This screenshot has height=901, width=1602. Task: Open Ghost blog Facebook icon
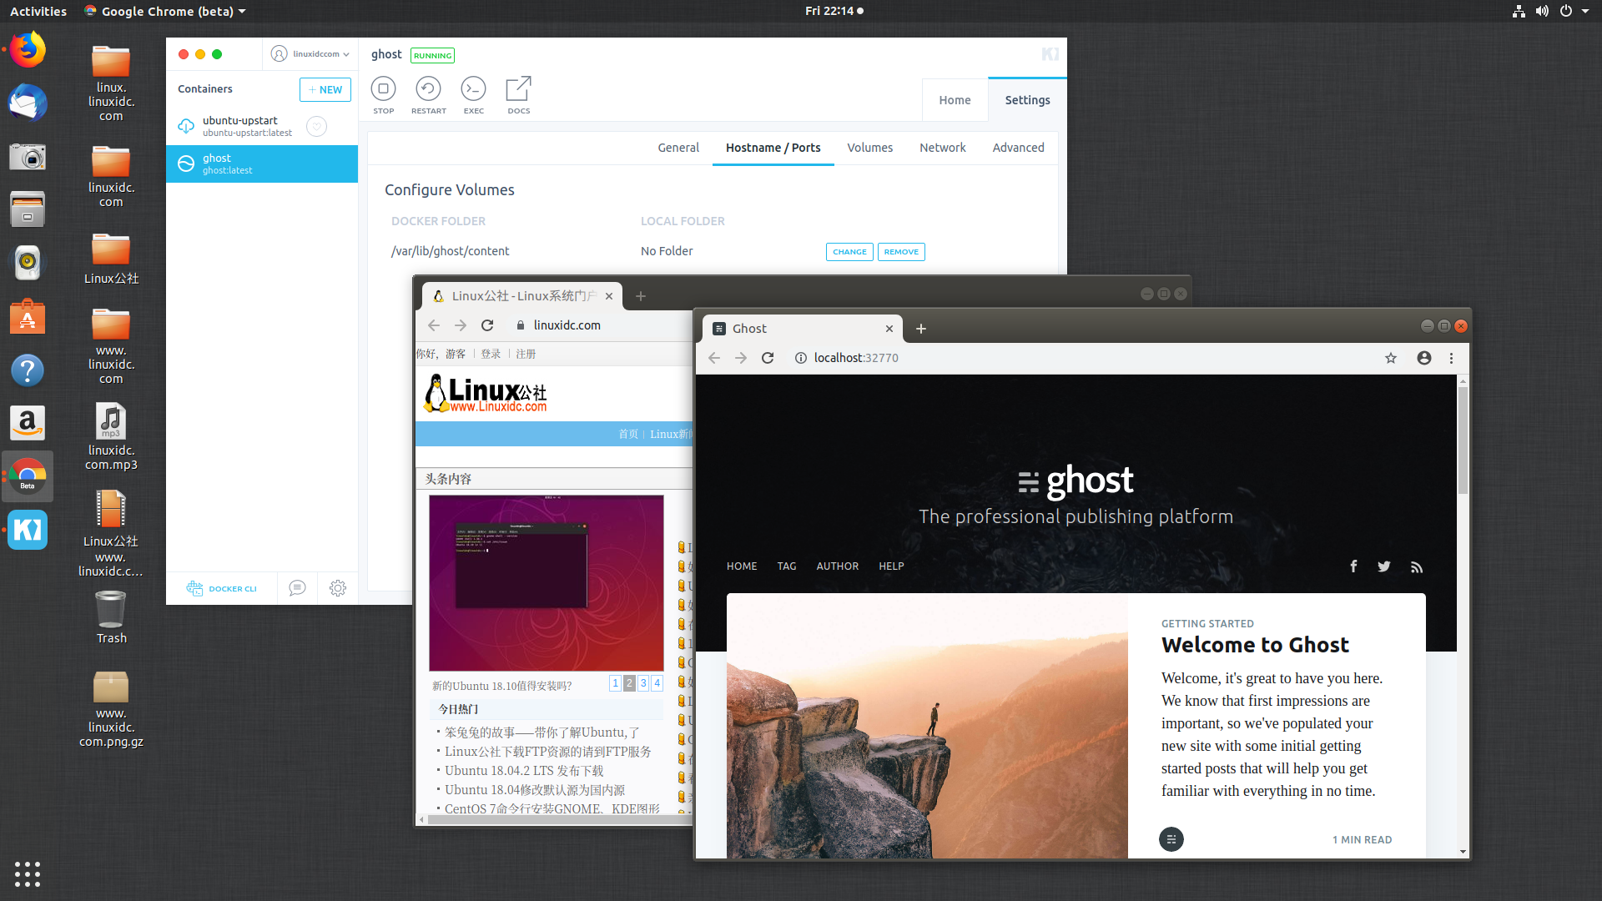(1353, 566)
